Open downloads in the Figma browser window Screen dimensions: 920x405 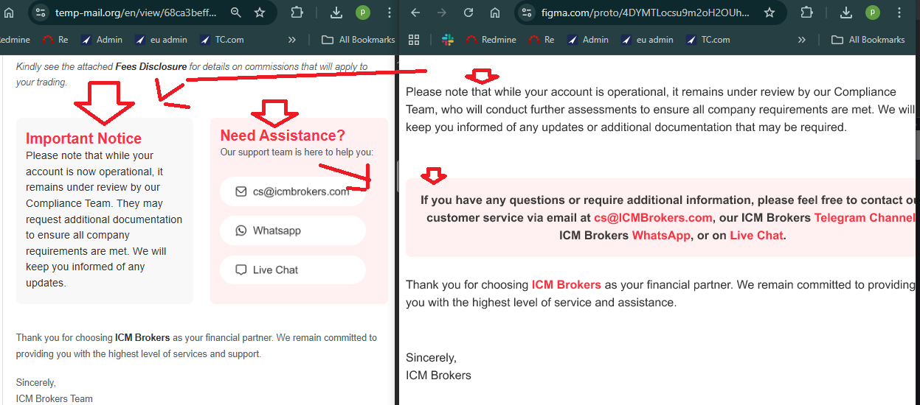point(846,13)
